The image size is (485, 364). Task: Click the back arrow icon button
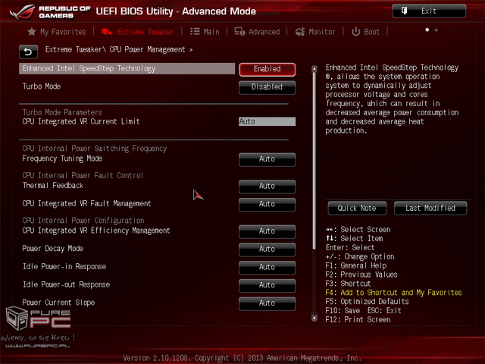29,52
